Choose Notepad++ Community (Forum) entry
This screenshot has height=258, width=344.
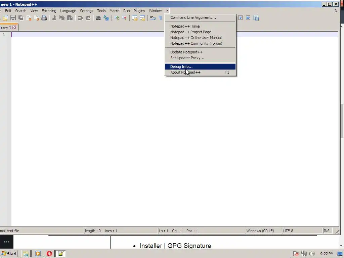tap(200, 43)
